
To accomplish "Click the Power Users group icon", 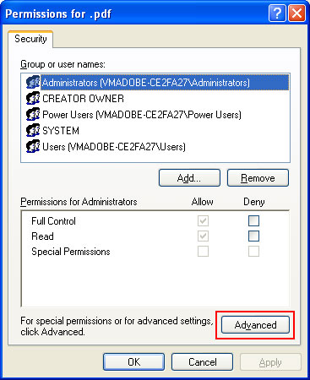I will (33, 114).
